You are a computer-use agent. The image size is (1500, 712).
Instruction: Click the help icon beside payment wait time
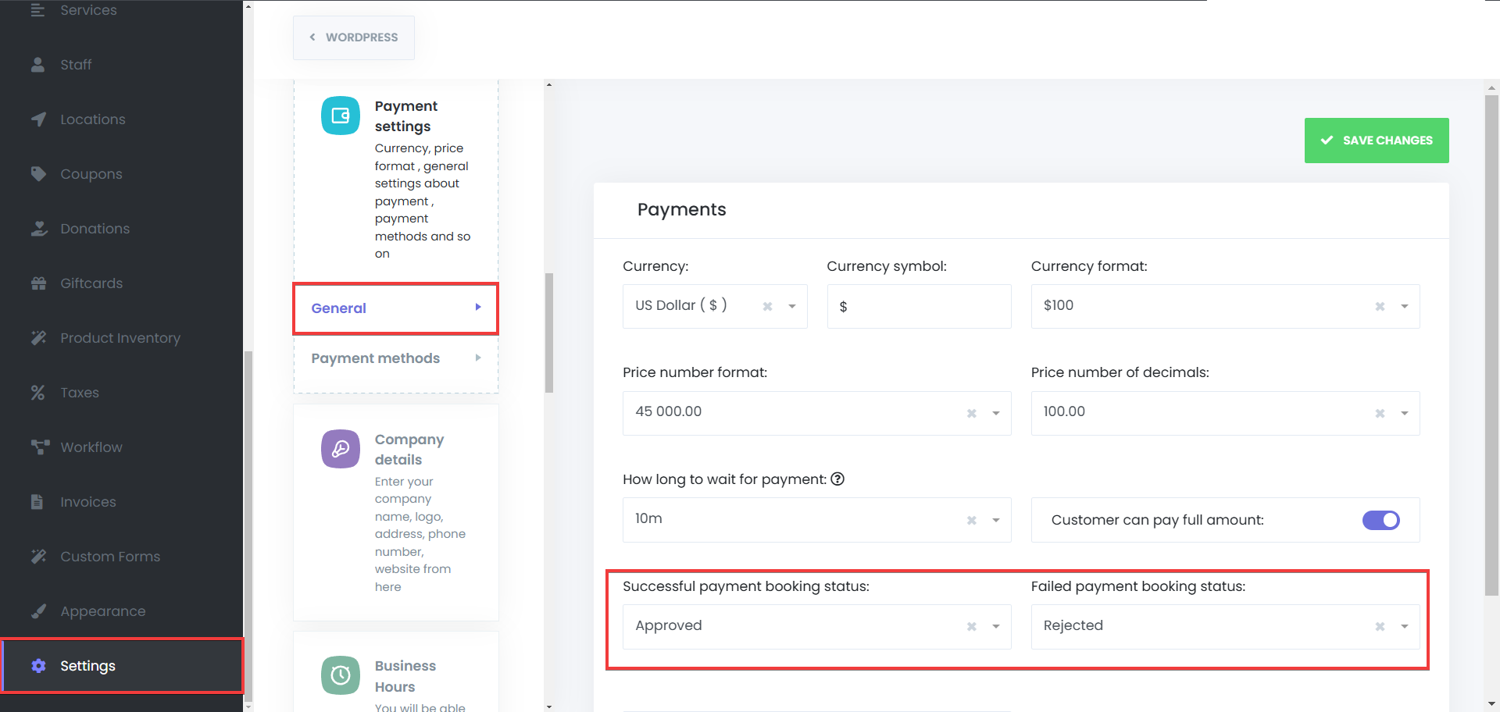[837, 479]
